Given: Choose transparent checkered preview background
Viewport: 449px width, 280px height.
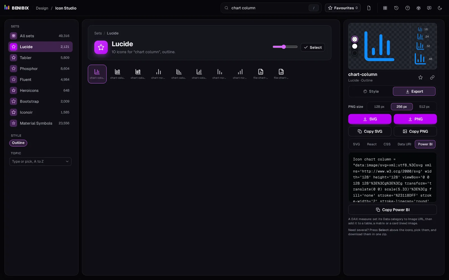Looking at the screenshot, I should pyautogui.click(x=355, y=39).
